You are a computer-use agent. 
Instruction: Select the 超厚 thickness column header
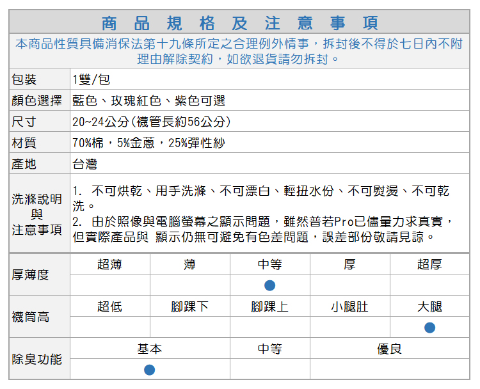click(429, 265)
